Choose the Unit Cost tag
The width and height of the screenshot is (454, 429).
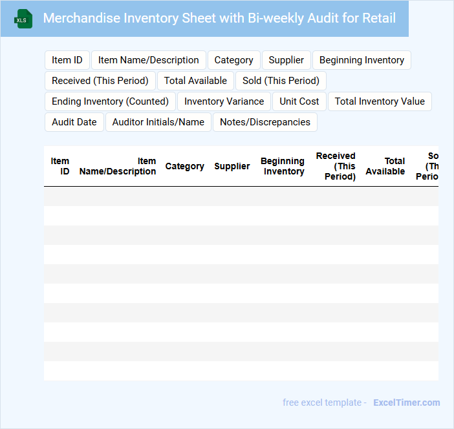point(299,101)
